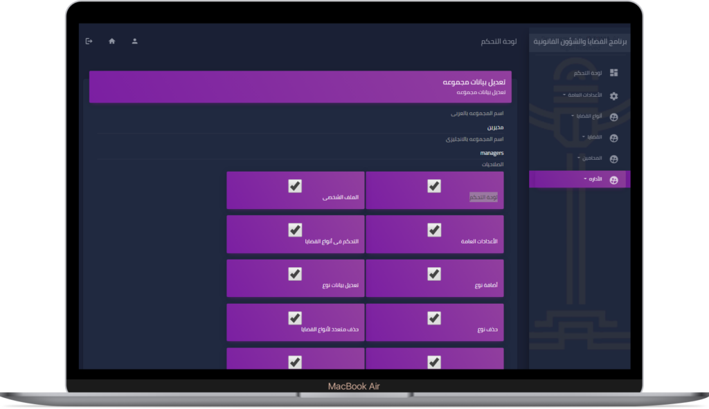Click the logout icon in top bar
Viewport: 709px width, 409px height.
89,42
